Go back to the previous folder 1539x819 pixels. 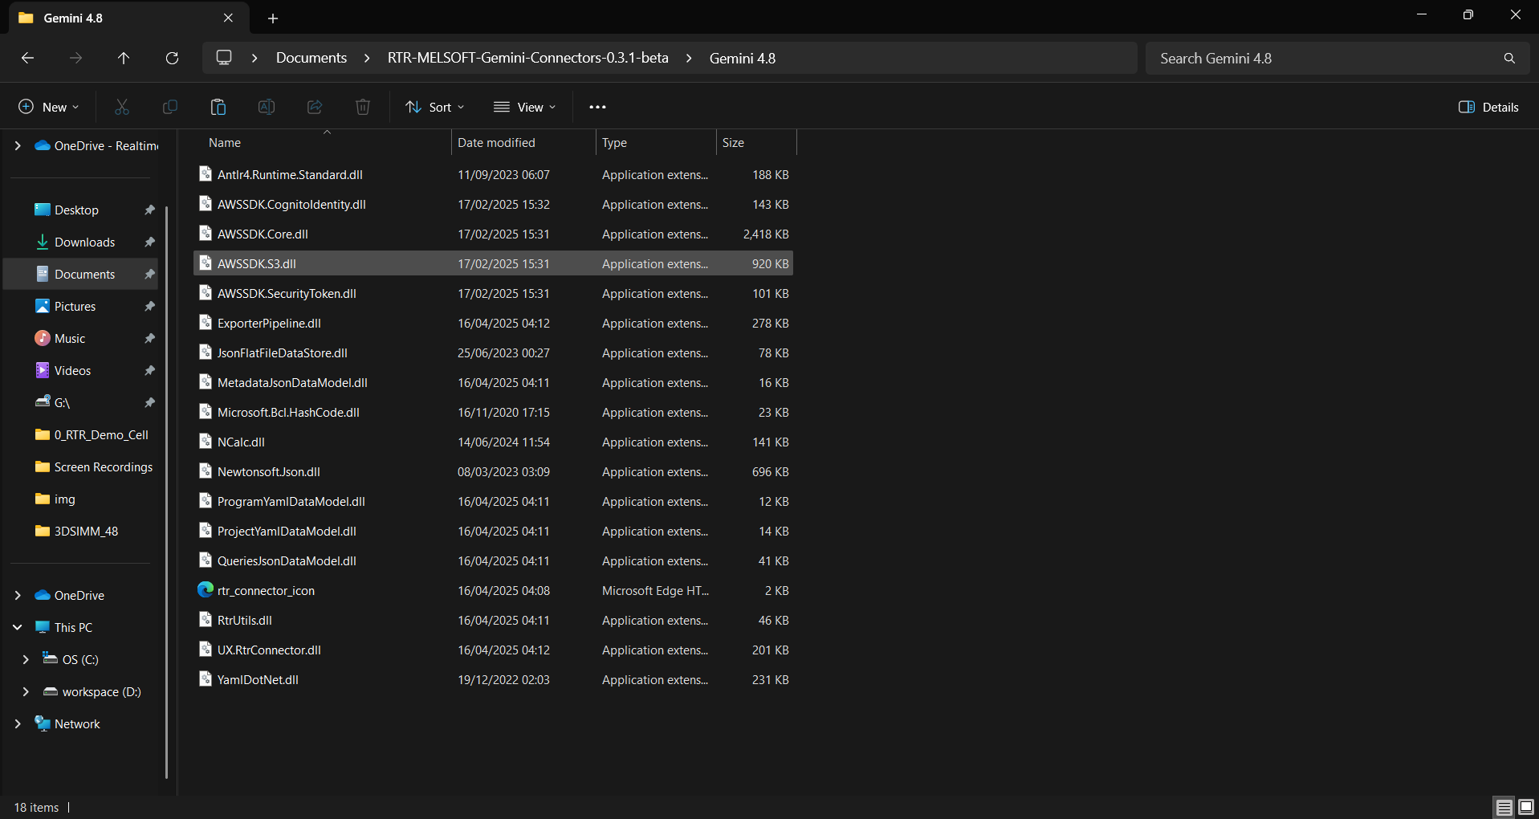click(27, 58)
